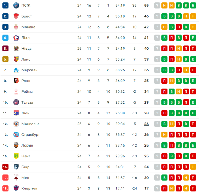Screen dimensions: 200x193
Task: Select the Montpellier club logo
Action: pos(16,124)
